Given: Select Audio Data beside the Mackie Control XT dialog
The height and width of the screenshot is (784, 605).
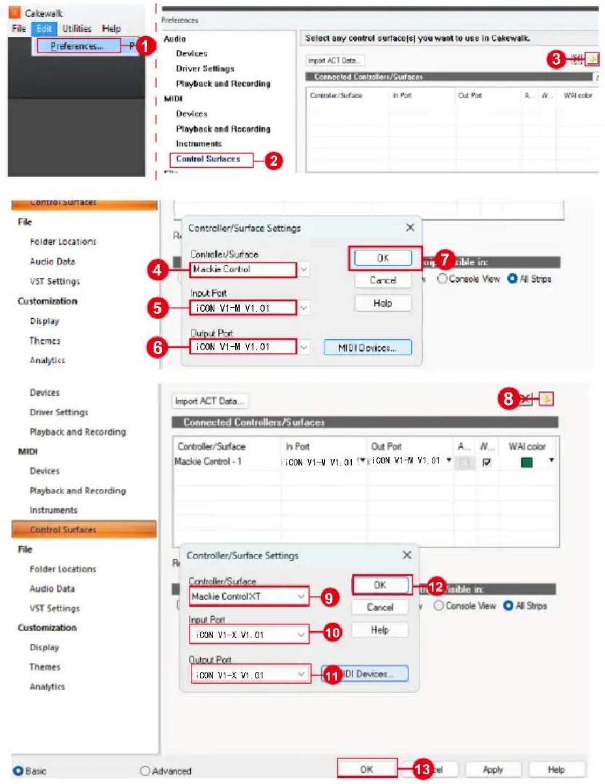Looking at the screenshot, I should 52,589.
